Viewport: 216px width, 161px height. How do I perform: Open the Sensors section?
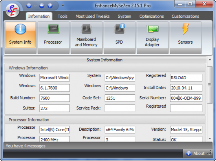click(185, 37)
